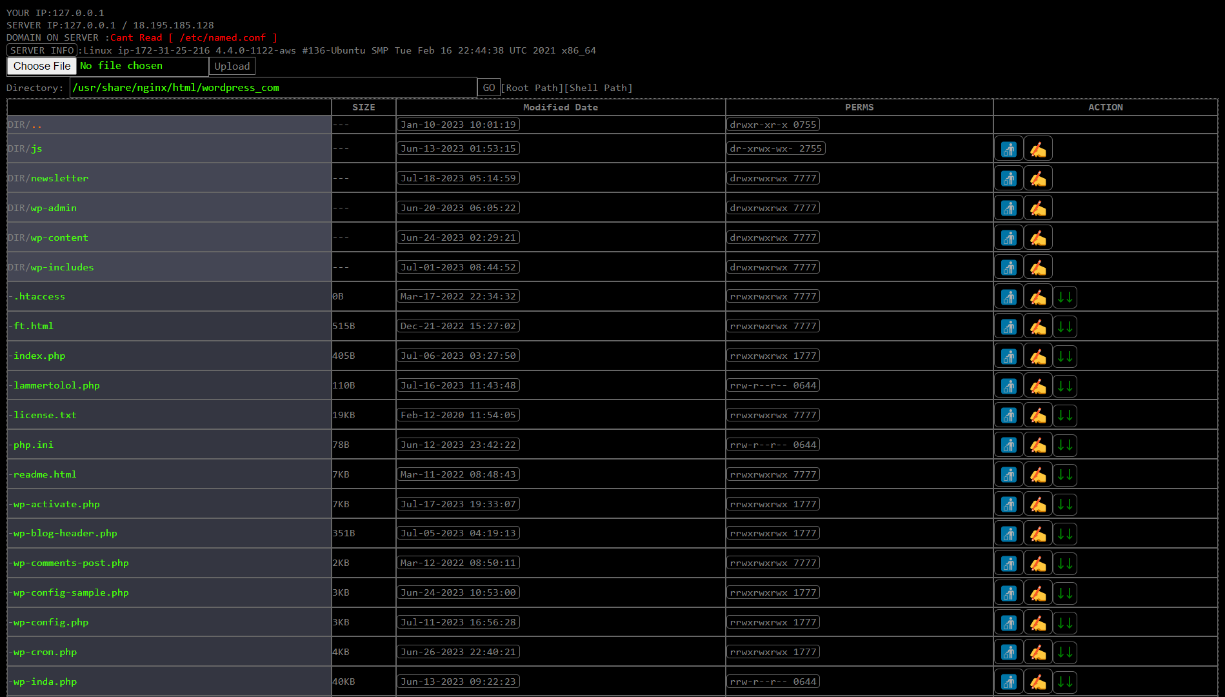Open the php.ini file link
This screenshot has height=697, width=1225.
34,445
